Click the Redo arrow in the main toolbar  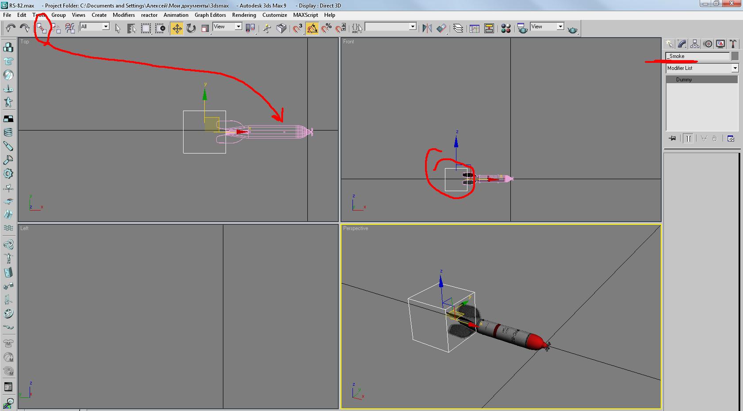25,28
